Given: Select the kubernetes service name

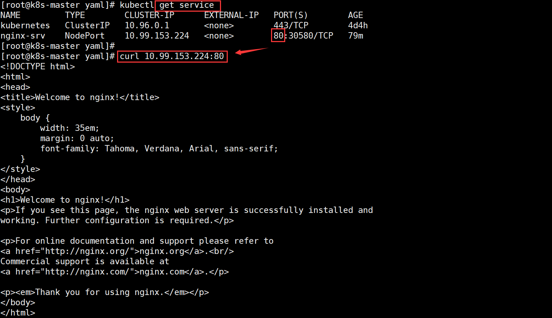Looking at the screenshot, I should coord(25,25).
